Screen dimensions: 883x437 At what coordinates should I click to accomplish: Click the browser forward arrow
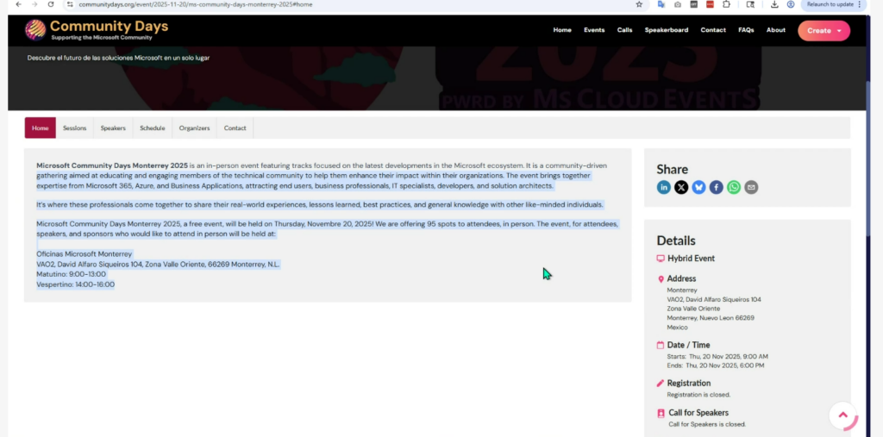coord(34,4)
